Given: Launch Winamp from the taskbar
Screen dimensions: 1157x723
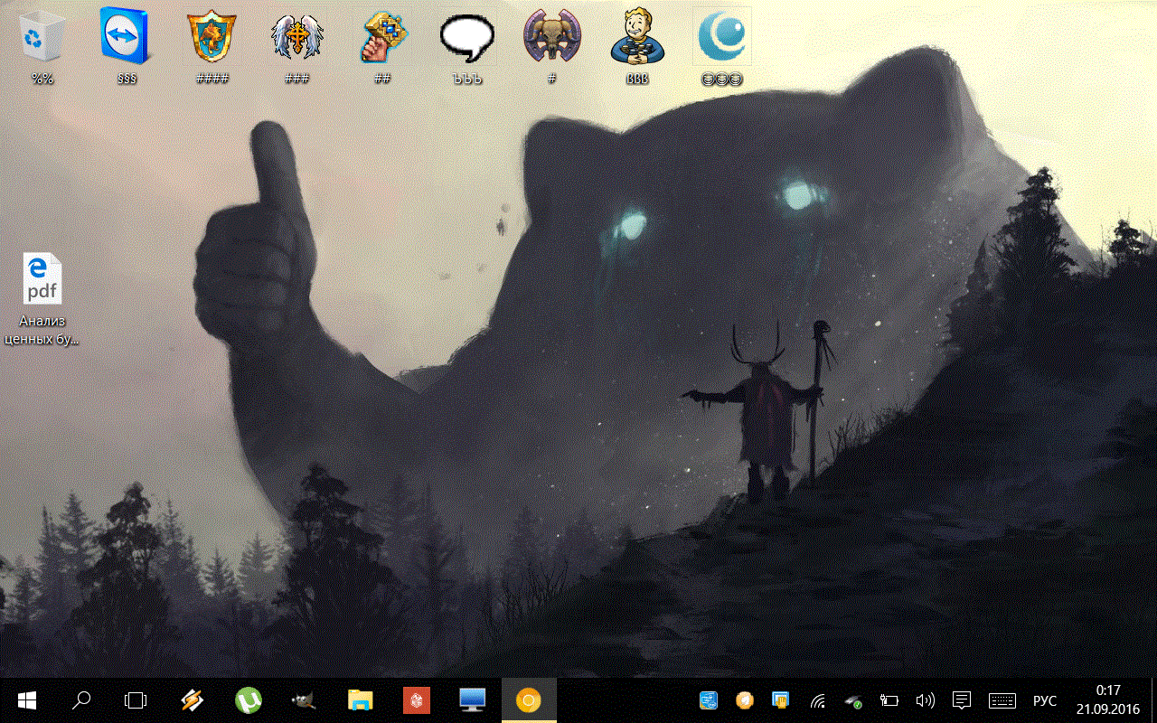Looking at the screenshot, I should (x=192, y=700).
